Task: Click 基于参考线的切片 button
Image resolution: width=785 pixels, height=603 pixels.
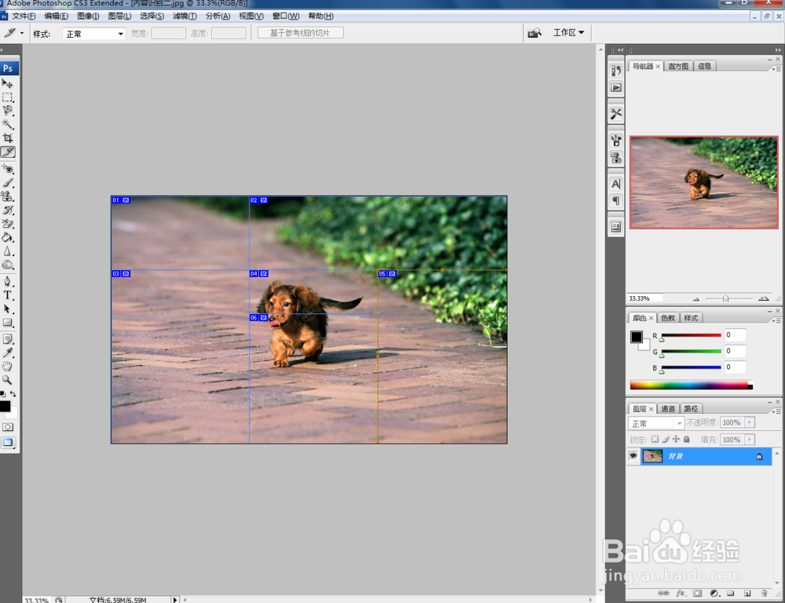Action: tap(301, 33)
